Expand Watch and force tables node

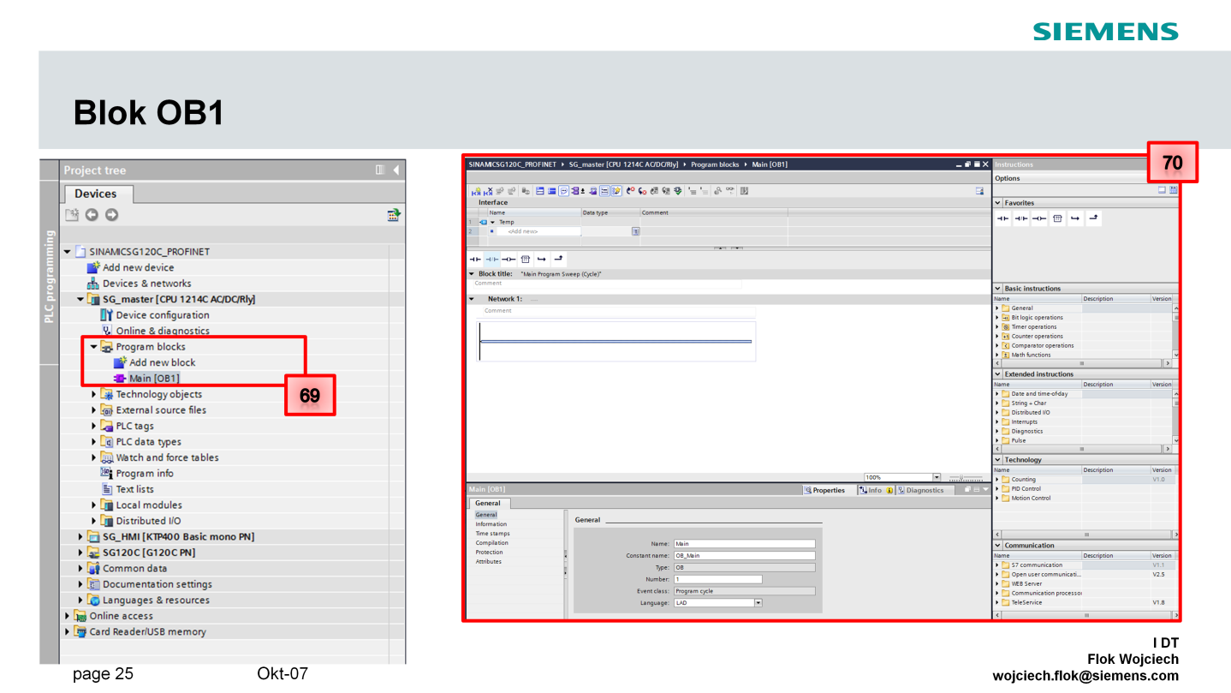94,457
